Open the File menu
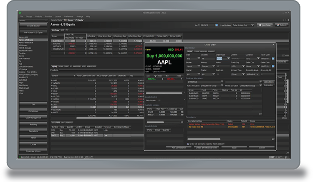Viewport: 313px width, 182px height. (x=21, y=16)
